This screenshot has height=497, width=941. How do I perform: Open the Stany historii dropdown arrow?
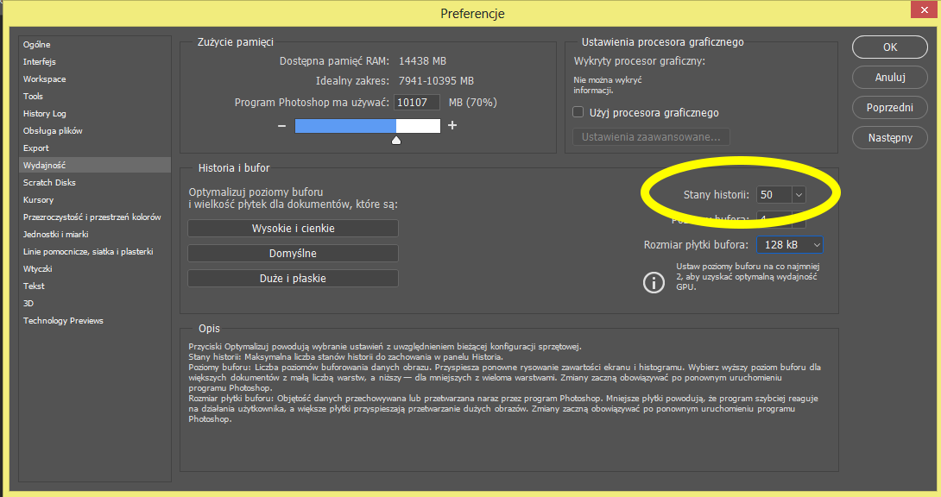coord(799,195)
